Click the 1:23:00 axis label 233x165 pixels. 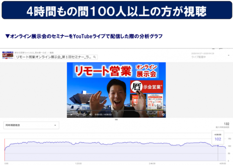(78, 164)
